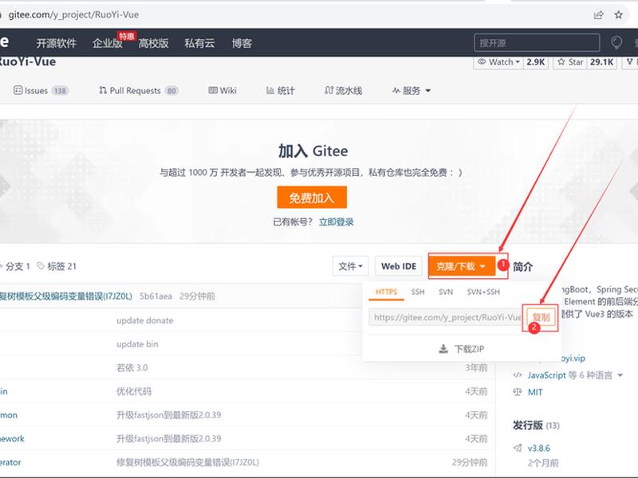Screen dimensions: 638x478
Task: Click commit message 'update bin'
Action: [137, 344]
